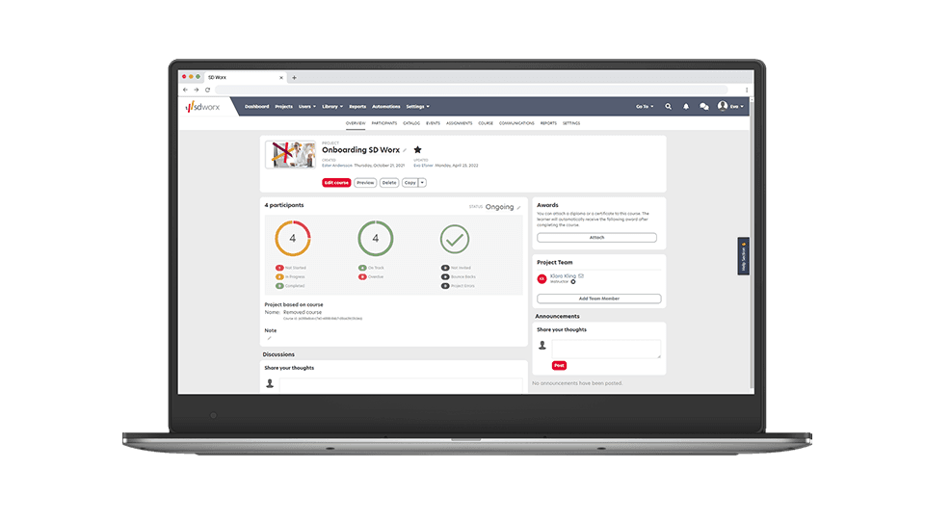
Task: Open the Help Section side tab
Action: pos(743,256)
